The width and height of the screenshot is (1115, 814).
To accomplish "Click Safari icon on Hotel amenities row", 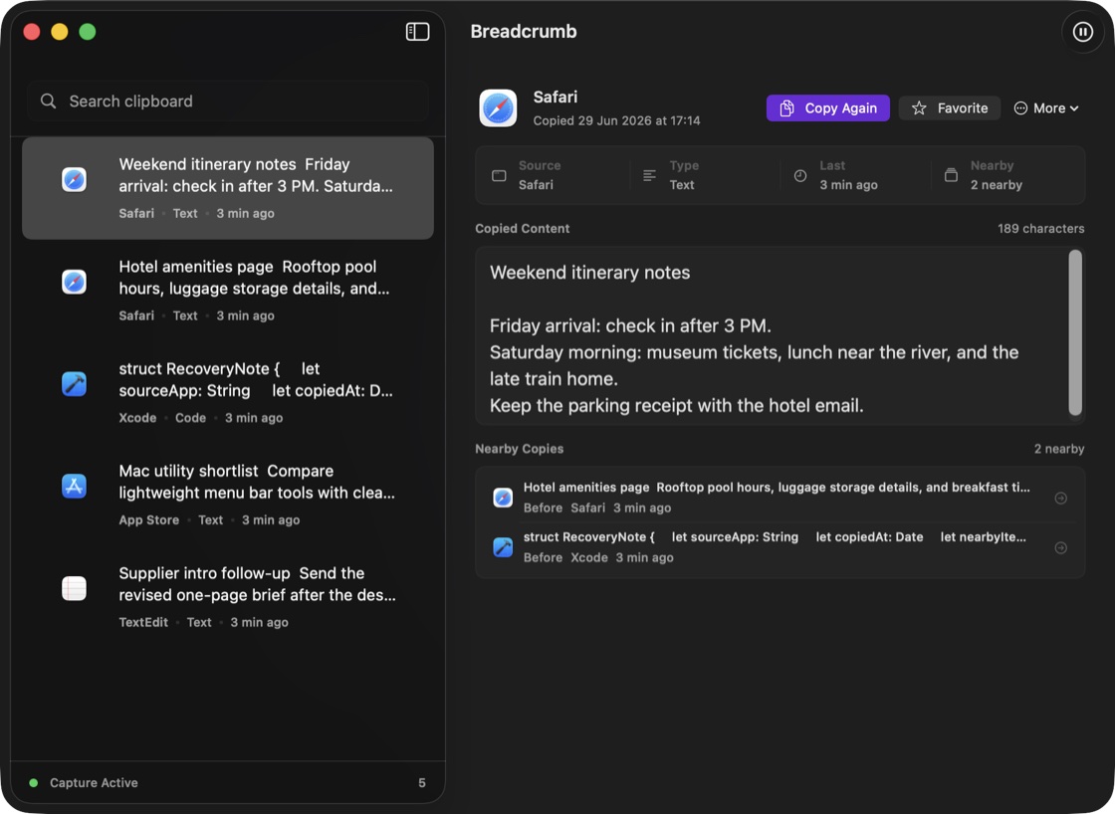I will (x=74, y=282).
